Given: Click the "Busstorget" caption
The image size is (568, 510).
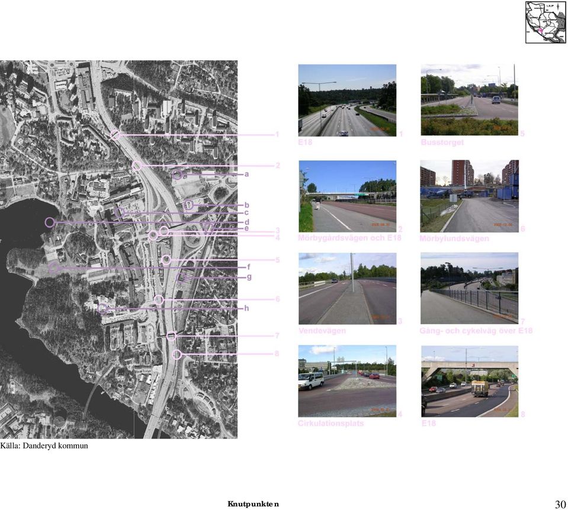Looking at the screenshot, I should coord(442,142).
